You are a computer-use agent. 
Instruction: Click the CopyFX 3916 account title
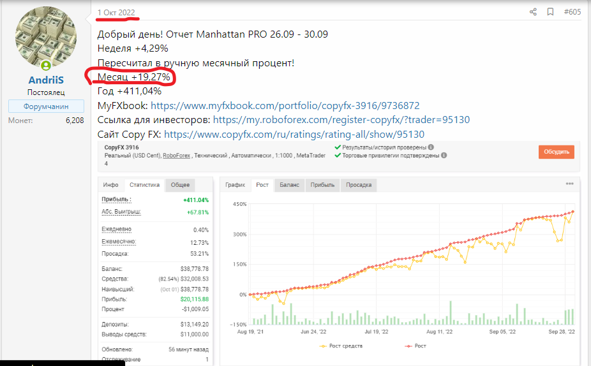(121, 147)
